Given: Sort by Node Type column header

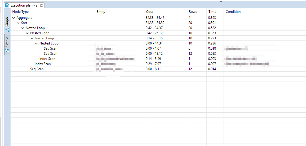Looking at the screenshot, I should pos(53,12).
